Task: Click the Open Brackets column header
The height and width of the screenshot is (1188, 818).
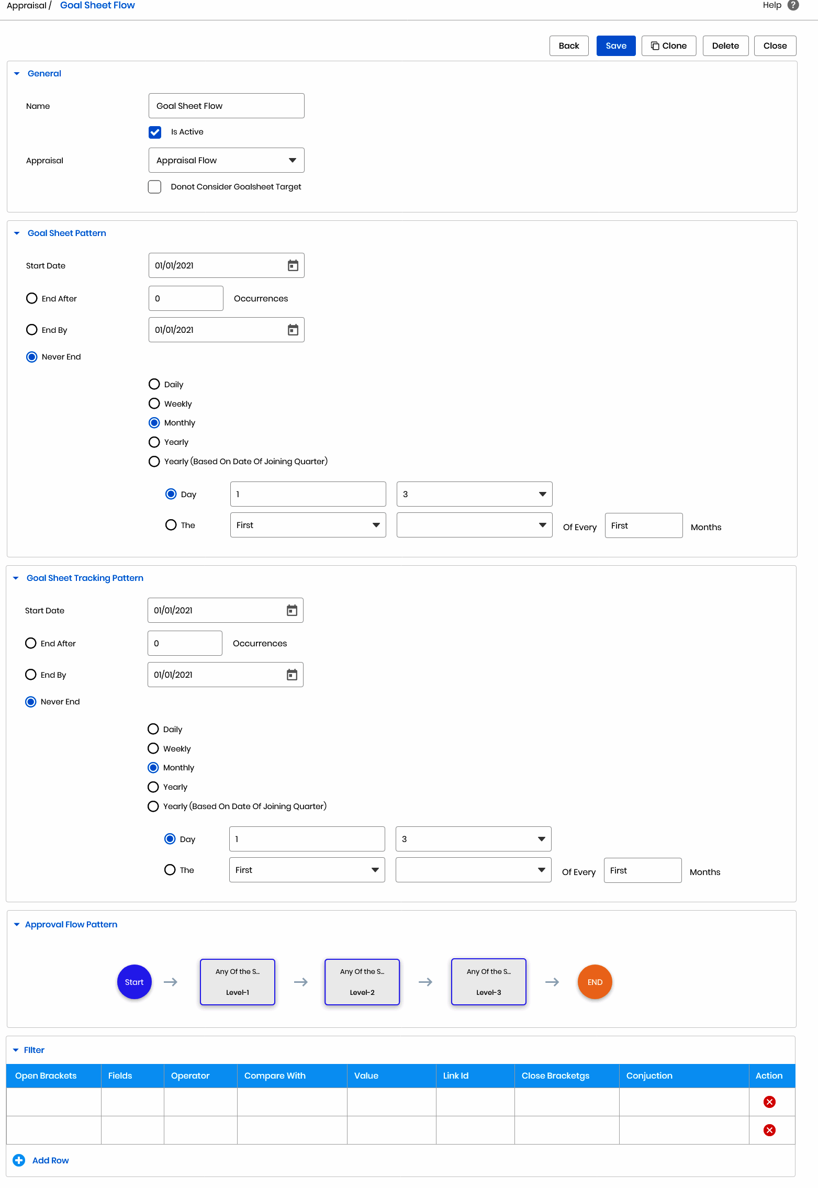Action: click(x=46, y=1075)
